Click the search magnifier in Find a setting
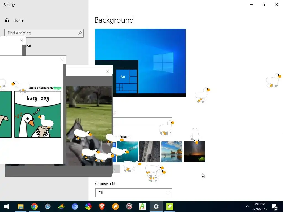283x212 pixels. click(x=80, y=33)
